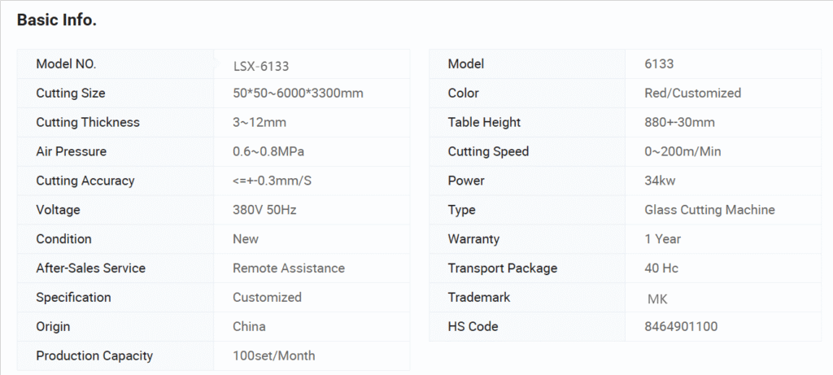
Task: Select the Table Height value 880+-30mm
Action: click(x=679, y=123)
